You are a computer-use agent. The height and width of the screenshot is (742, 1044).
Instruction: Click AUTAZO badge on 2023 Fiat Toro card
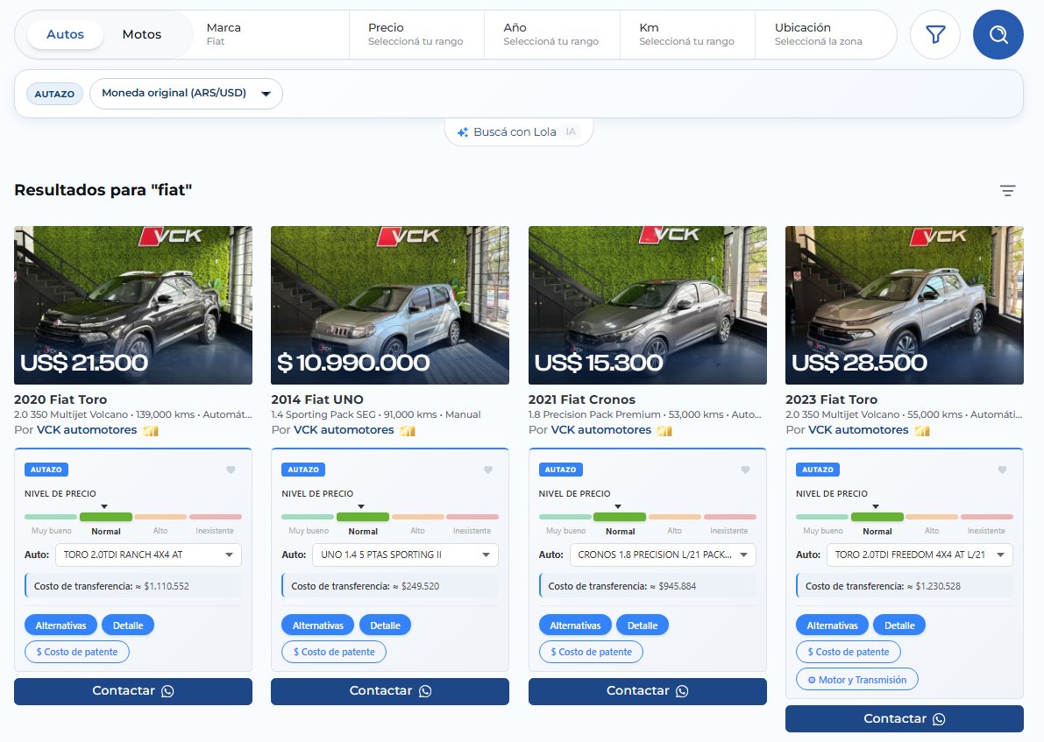coord(818,470)
